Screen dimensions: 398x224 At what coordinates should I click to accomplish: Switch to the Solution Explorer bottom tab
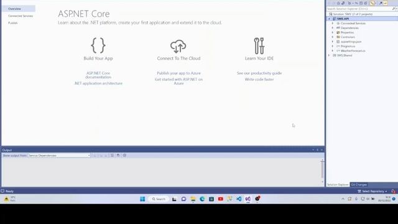coord(338,185)
